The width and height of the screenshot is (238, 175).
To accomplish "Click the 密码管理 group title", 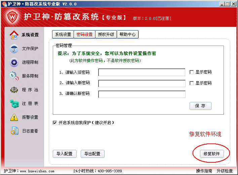I will coord(64,45).
